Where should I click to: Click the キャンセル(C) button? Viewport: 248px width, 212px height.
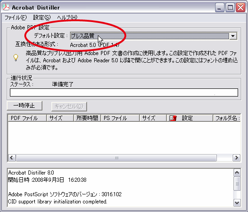[x=69, y=106]
